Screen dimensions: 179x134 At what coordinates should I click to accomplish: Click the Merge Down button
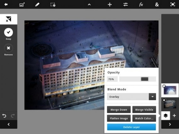(119, 110)
